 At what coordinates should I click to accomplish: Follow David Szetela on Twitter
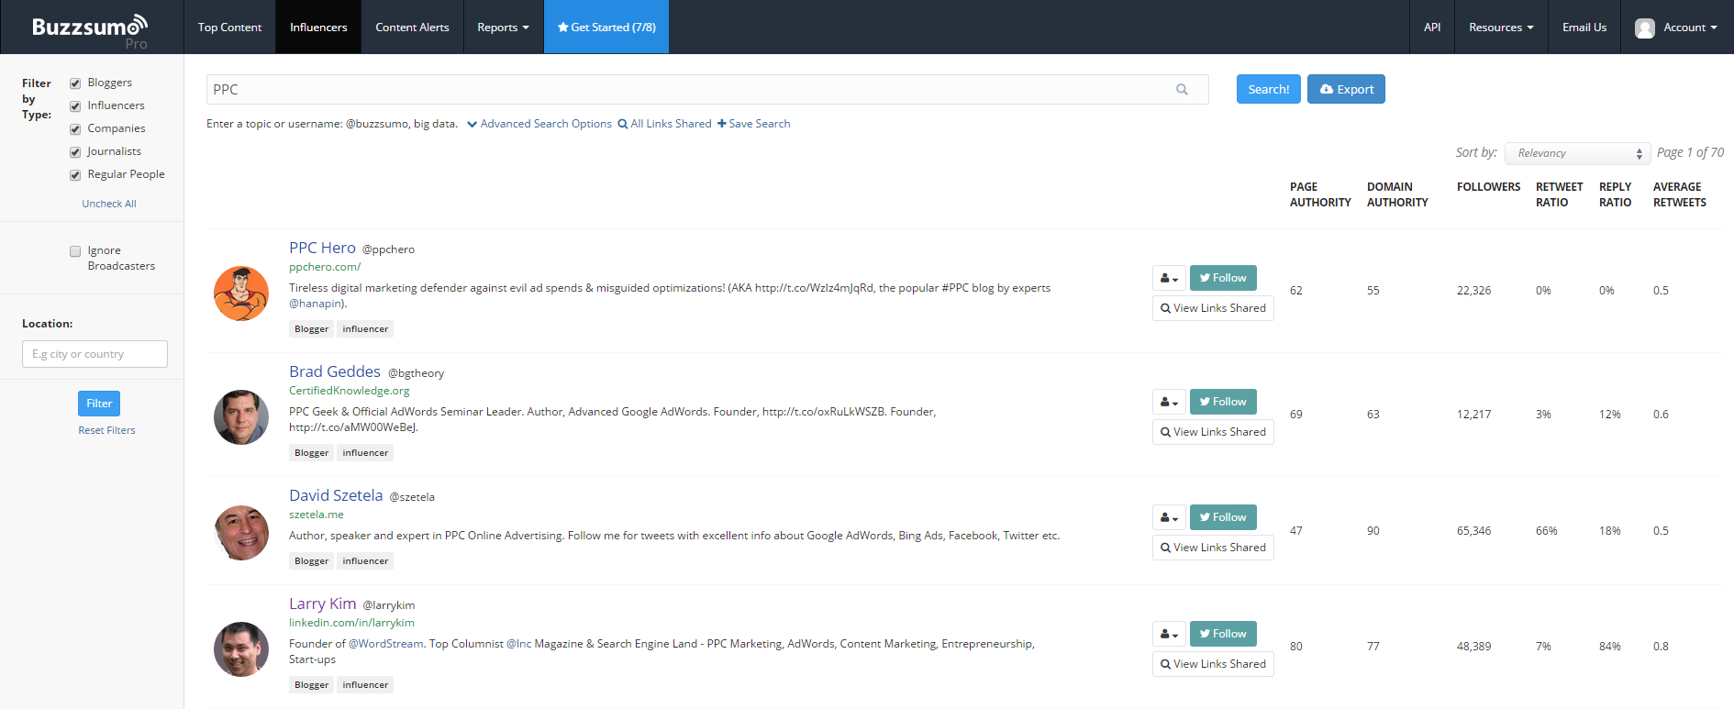pos(1223,517)
